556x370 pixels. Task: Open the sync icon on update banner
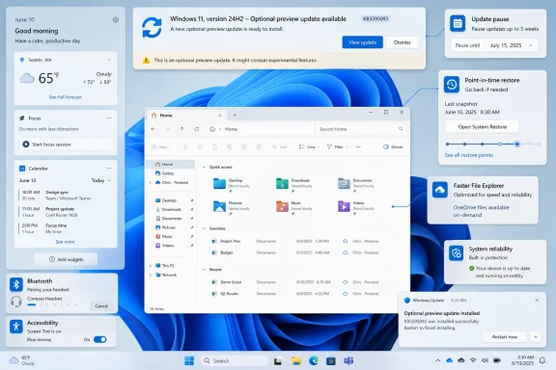(152, 27)
